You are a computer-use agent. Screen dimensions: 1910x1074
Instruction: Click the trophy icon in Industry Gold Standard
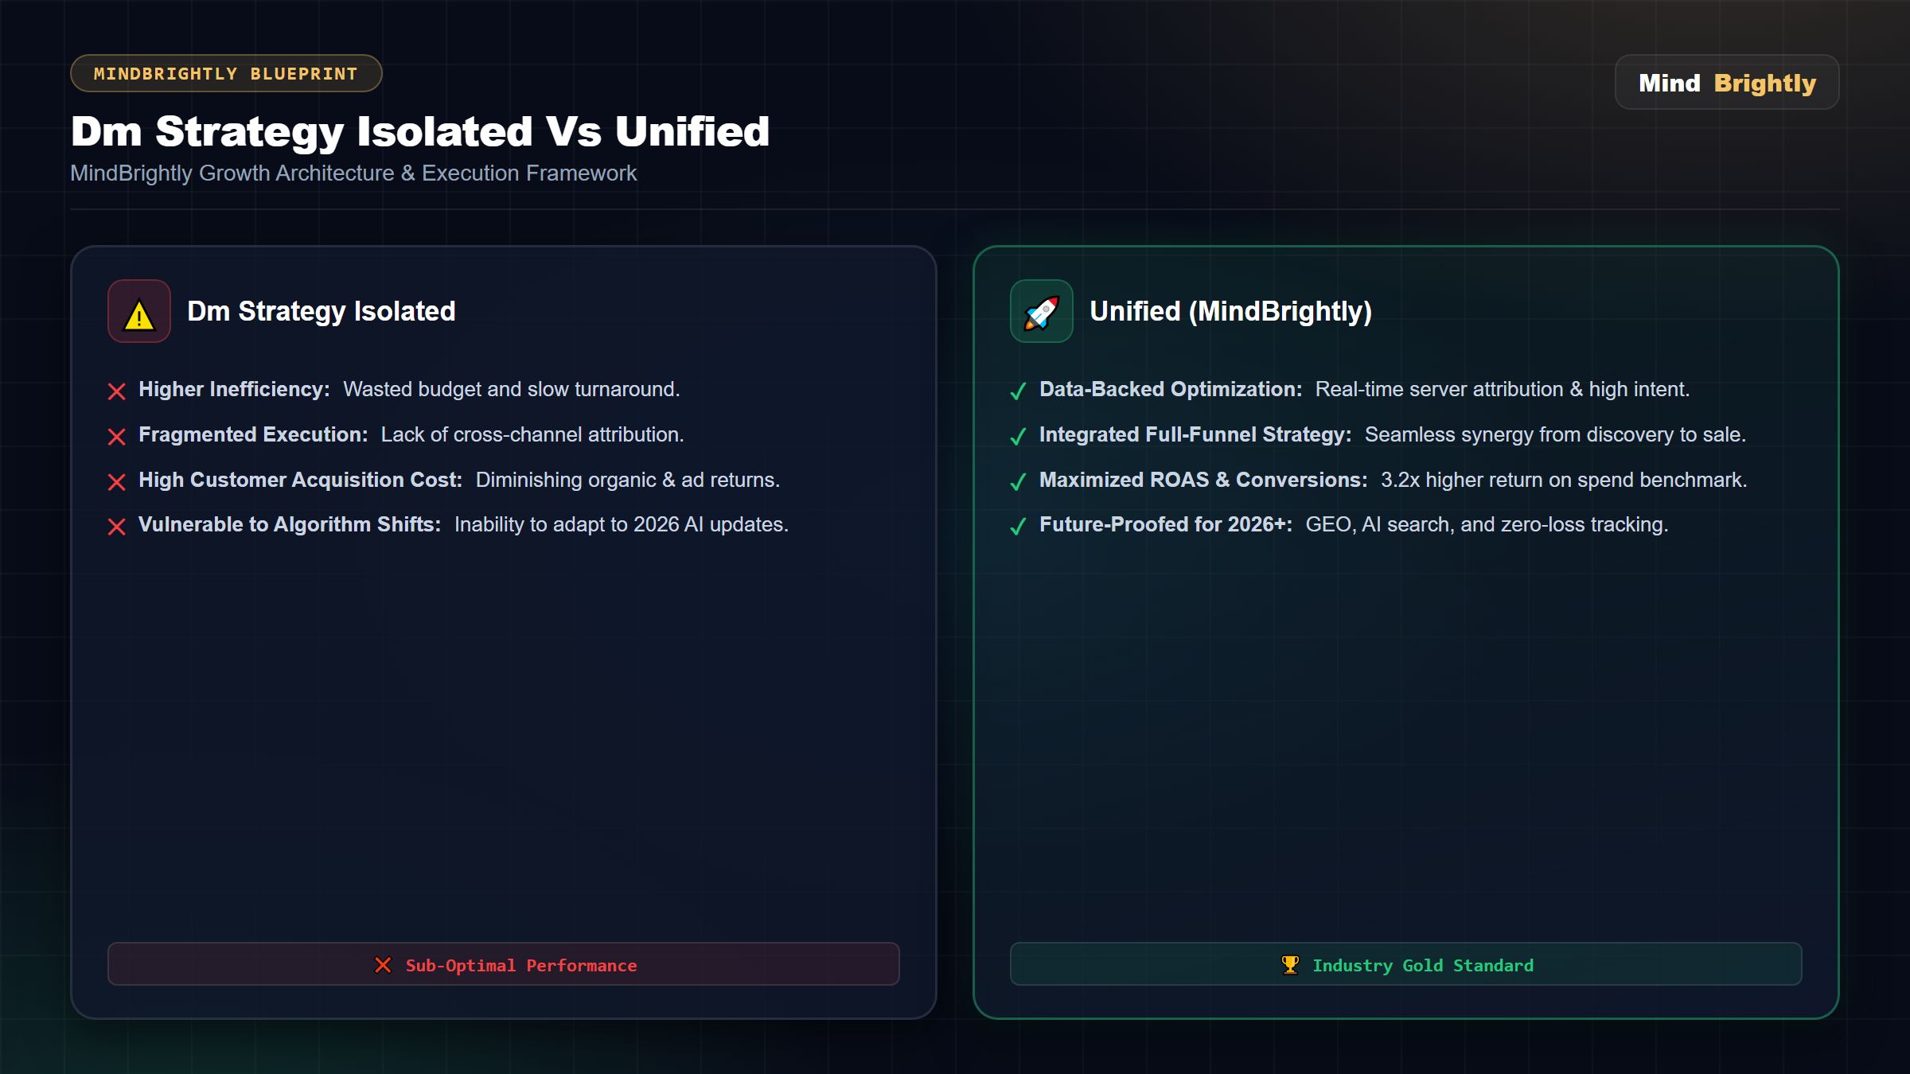(1290, 965)
